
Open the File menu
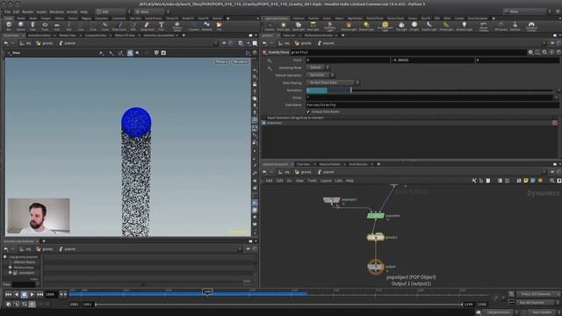7,11
